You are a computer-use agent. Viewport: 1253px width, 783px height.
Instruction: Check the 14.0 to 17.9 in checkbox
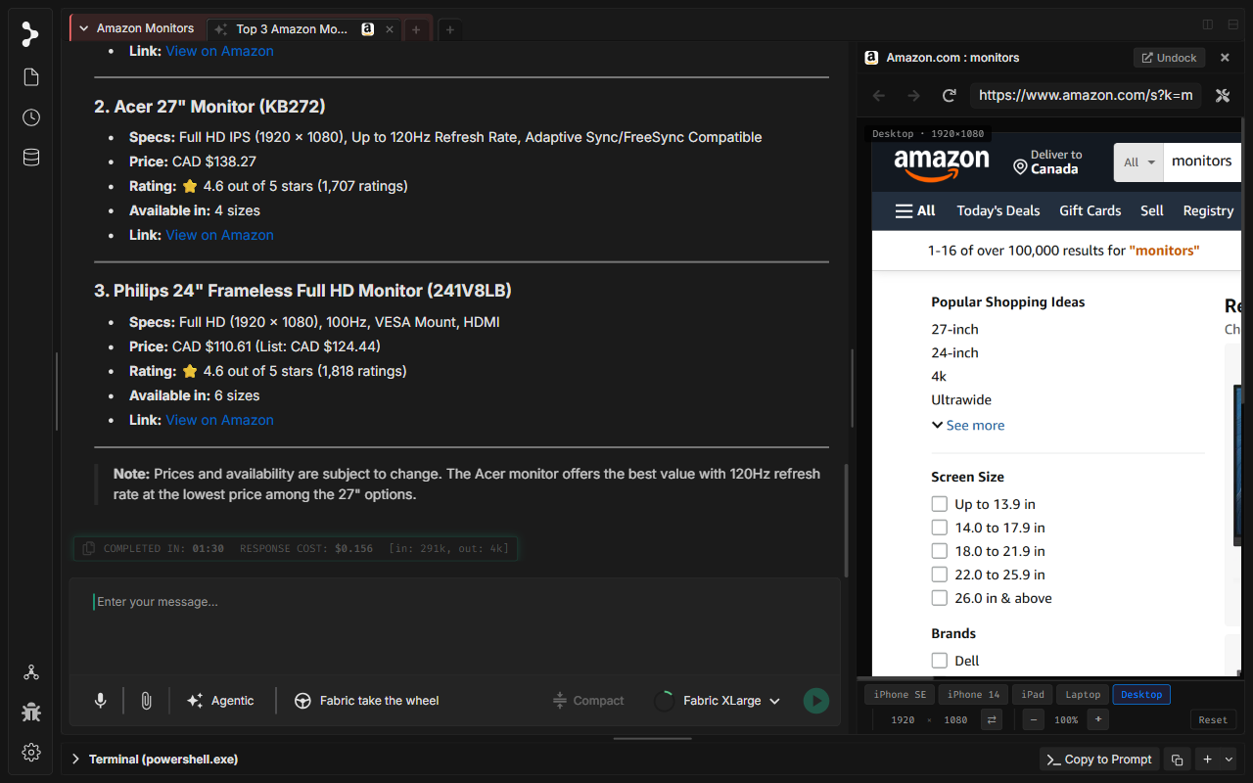(940, 528)
